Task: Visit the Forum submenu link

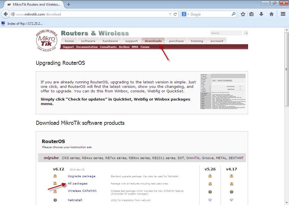Action: (145, 47)
